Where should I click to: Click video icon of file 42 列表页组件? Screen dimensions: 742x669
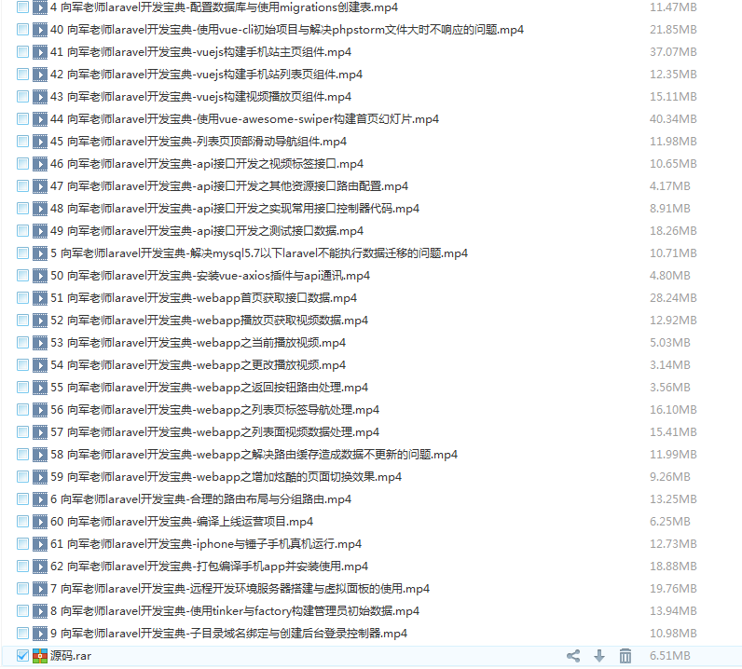(x=40, y=75)
